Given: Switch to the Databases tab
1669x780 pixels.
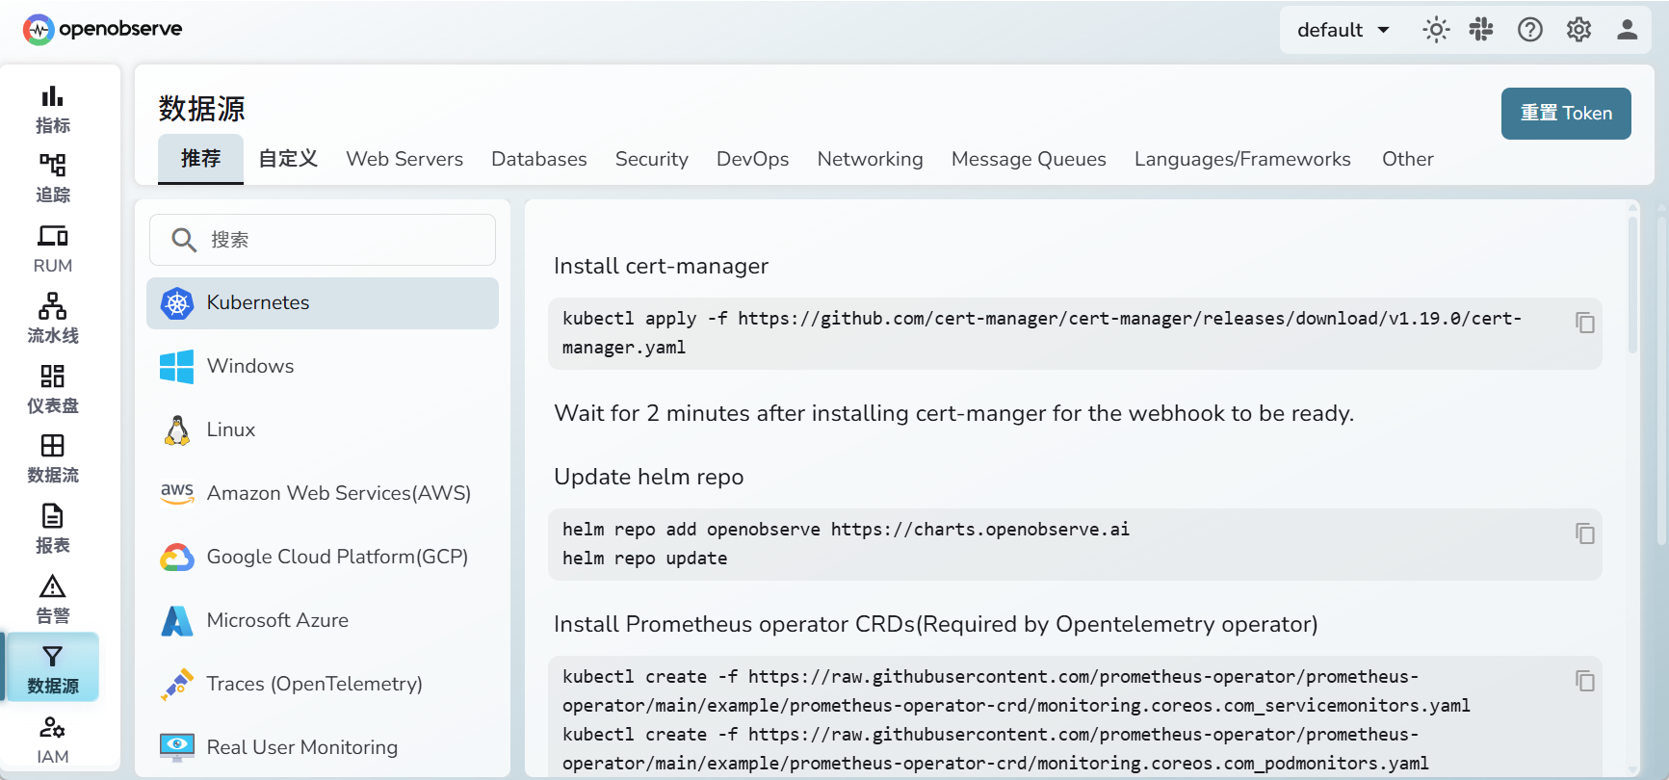Looking at the screenshot, I should [x=538, y=159].
